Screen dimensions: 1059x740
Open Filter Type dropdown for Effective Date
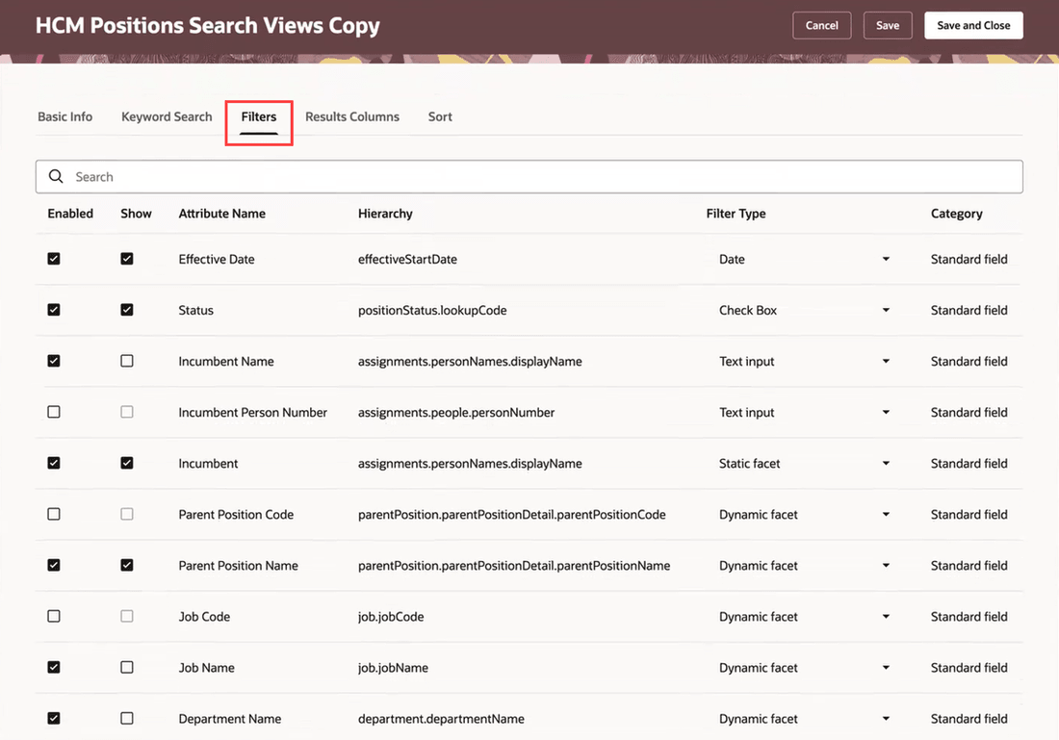[x=886, y=259]
